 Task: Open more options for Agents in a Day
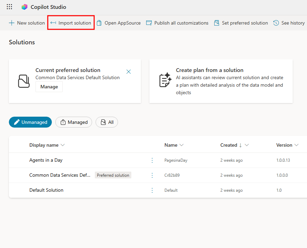pyautogui.click(x=152, y=160)
